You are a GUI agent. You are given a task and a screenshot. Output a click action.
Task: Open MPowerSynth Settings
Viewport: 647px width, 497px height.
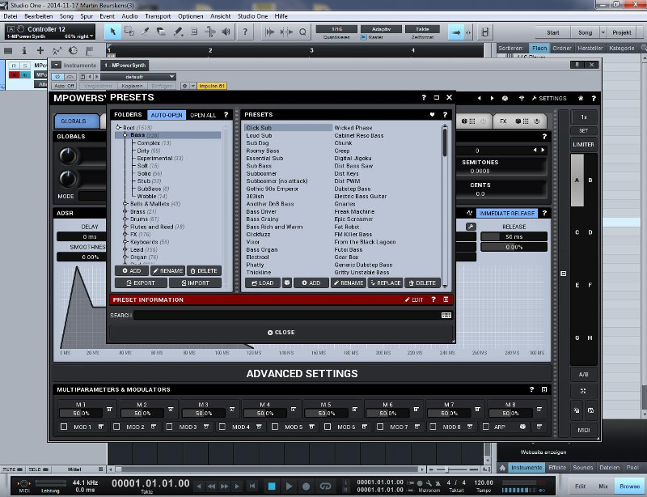tap(549, 98)
